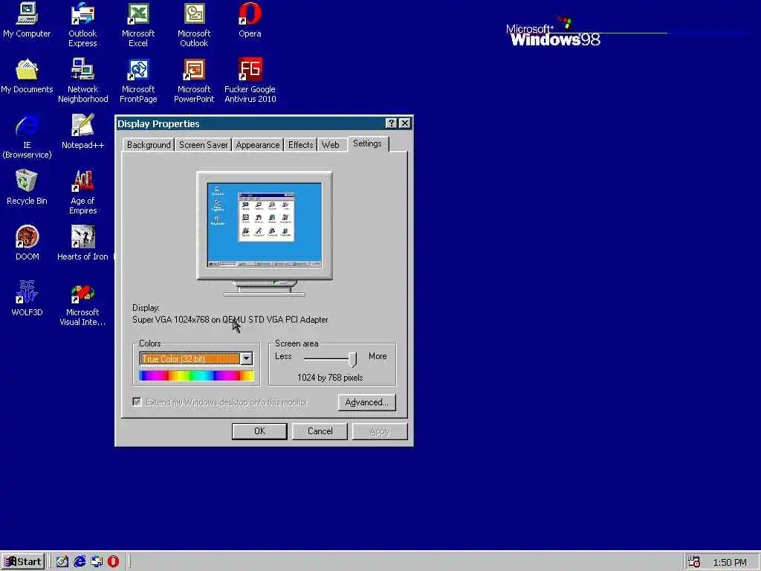Screen dimensions: 761x571
Task: Switch to the Effects tab
Action: 300,145
